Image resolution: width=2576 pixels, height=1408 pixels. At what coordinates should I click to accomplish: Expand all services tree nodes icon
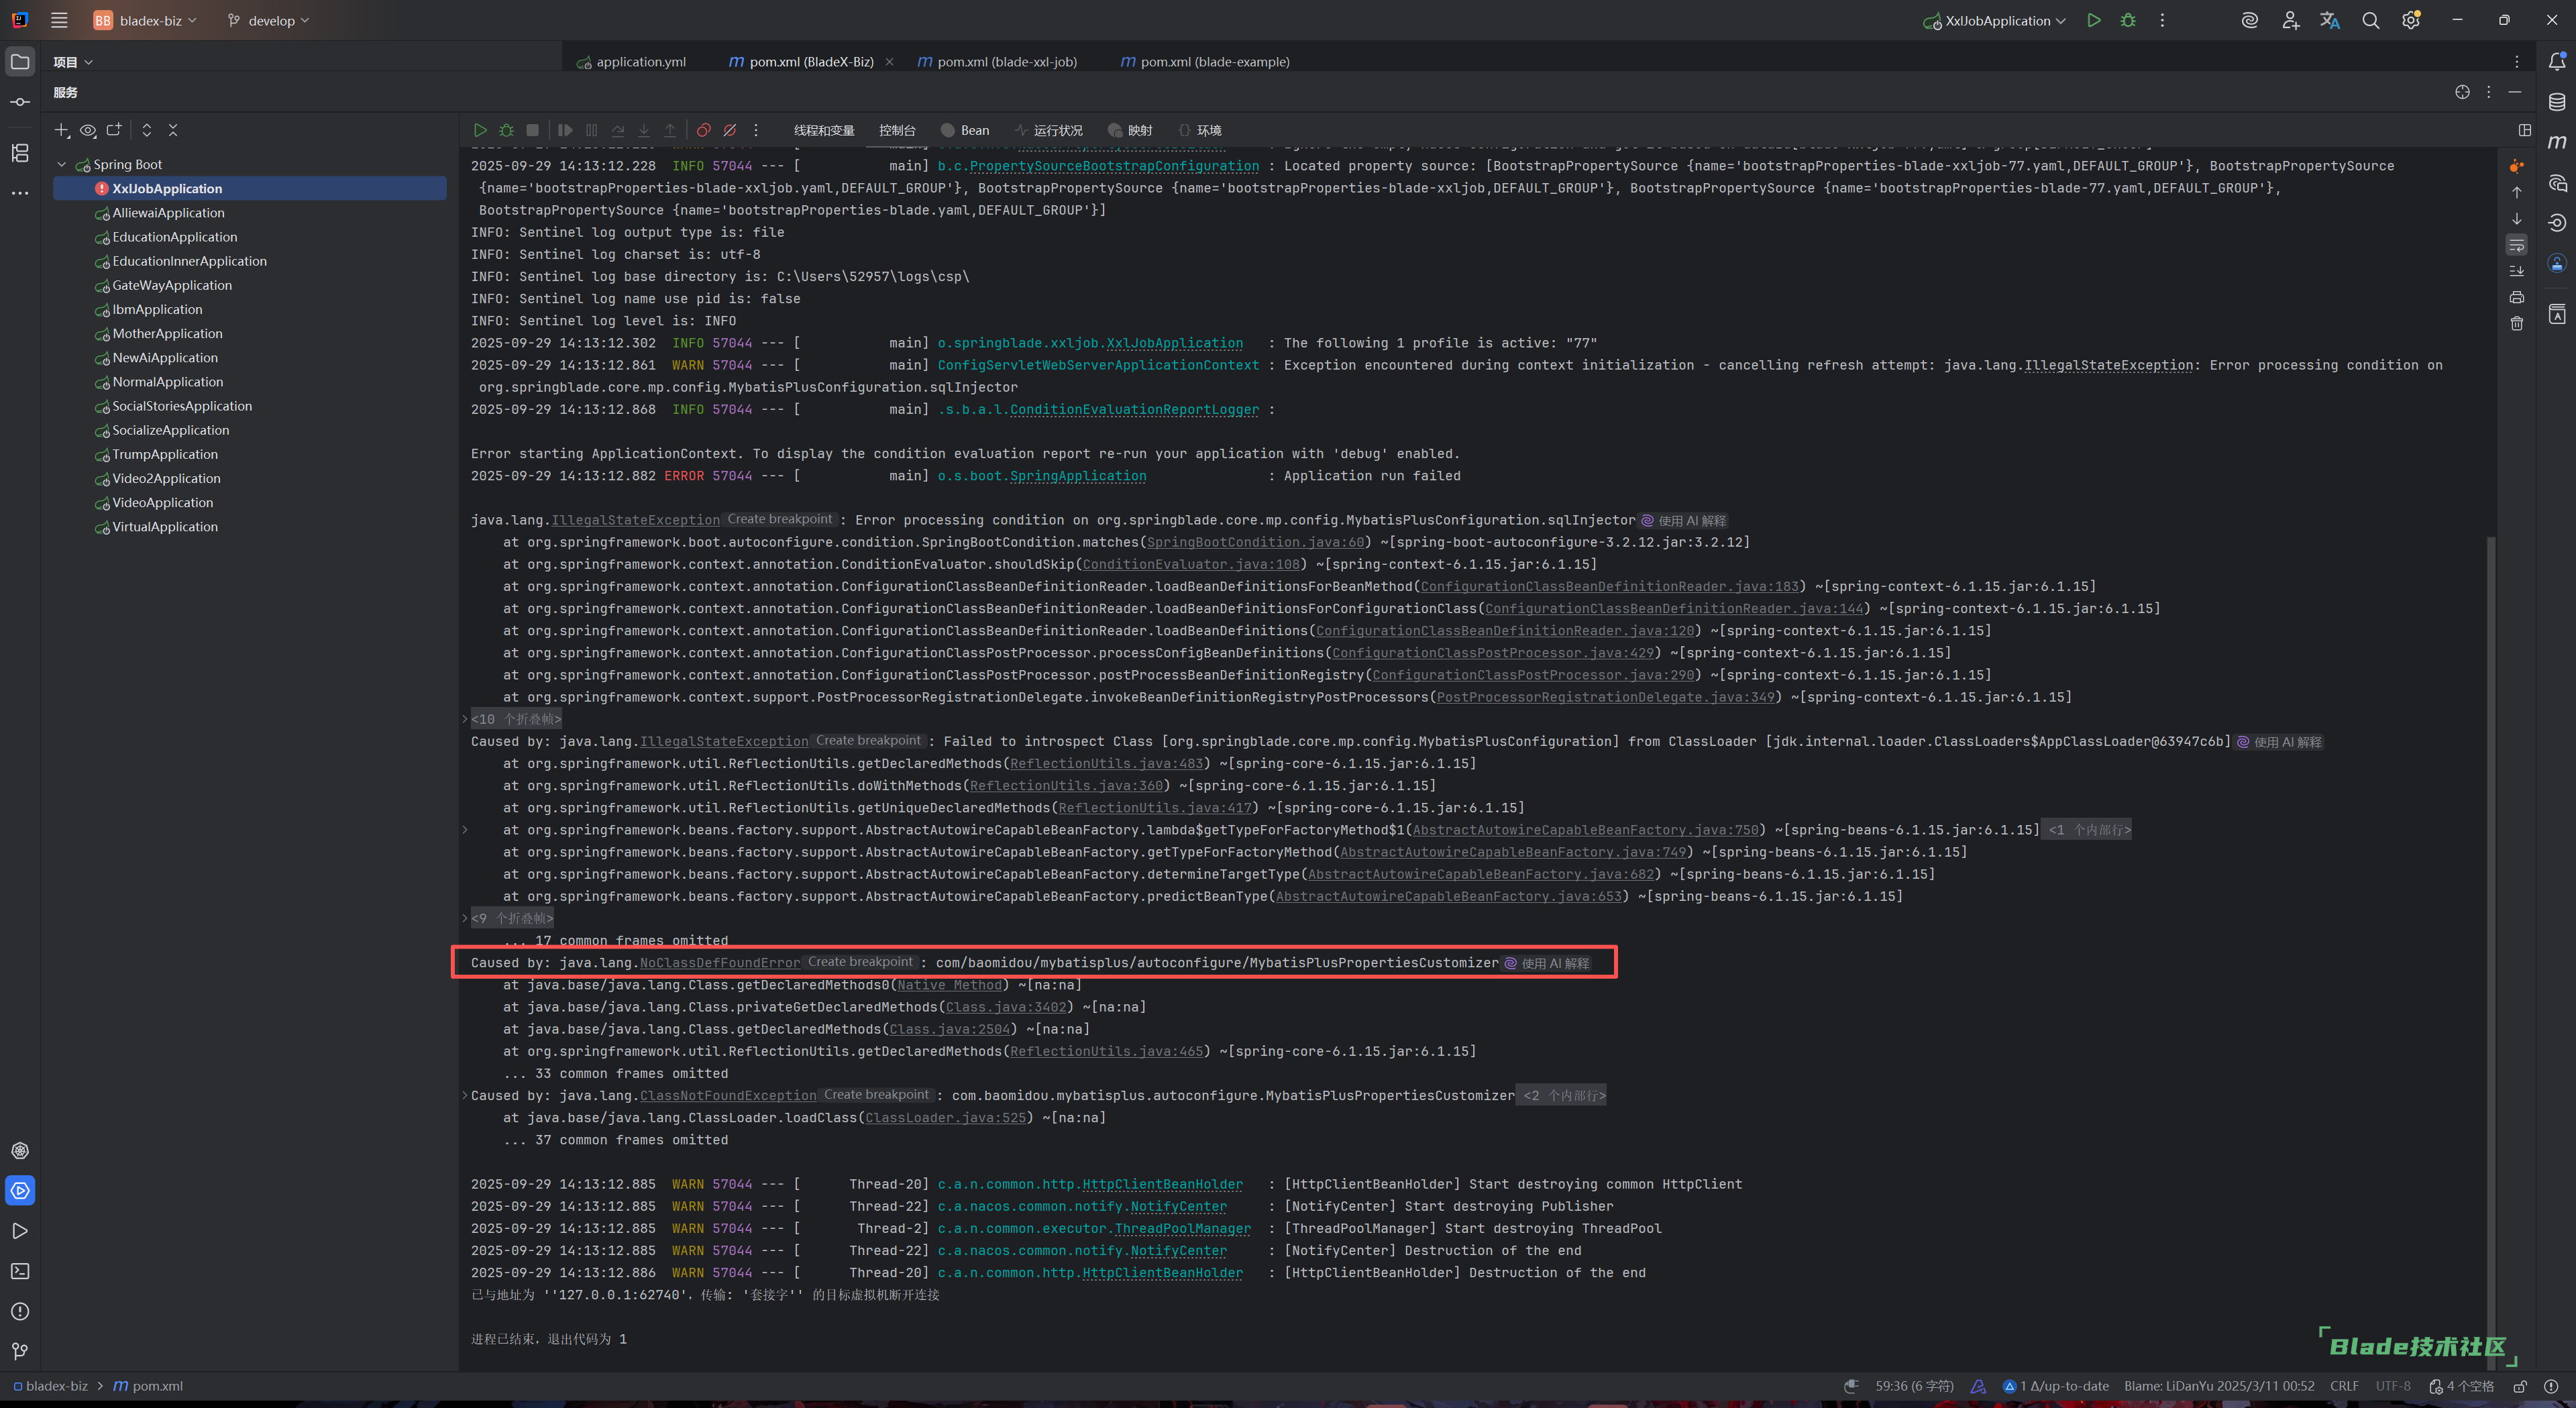147,130
